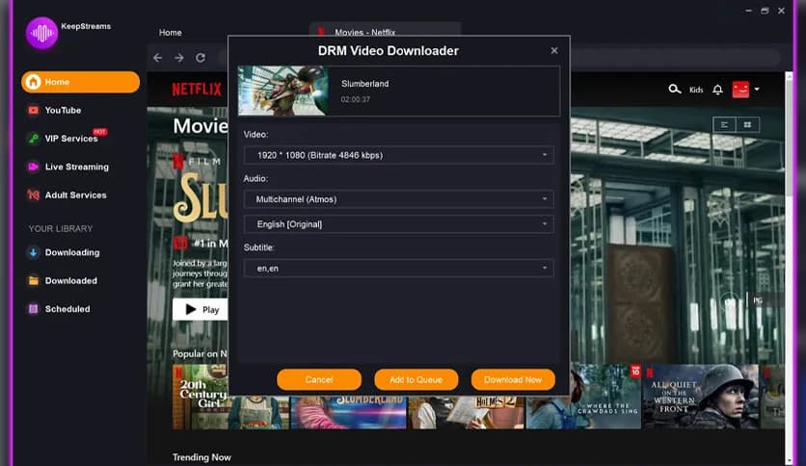The height and width of the screenshot is (466, 806).
Task: Expand the Netflix profile dropdown arrow
Action: [x=757, y=90]
